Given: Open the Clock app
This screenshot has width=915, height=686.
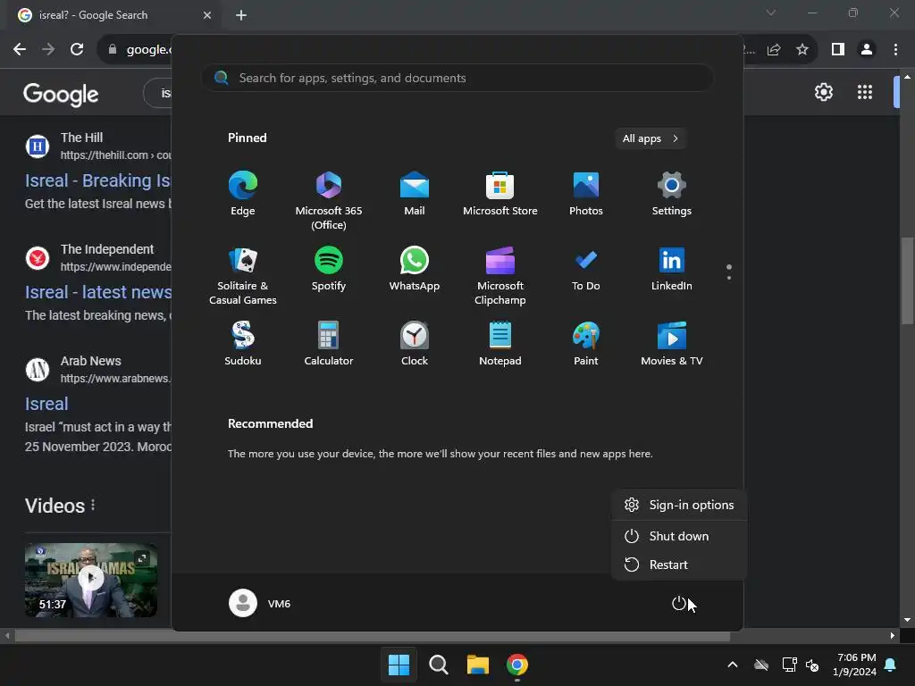Looking at the screenshot, I should (415, 344).
